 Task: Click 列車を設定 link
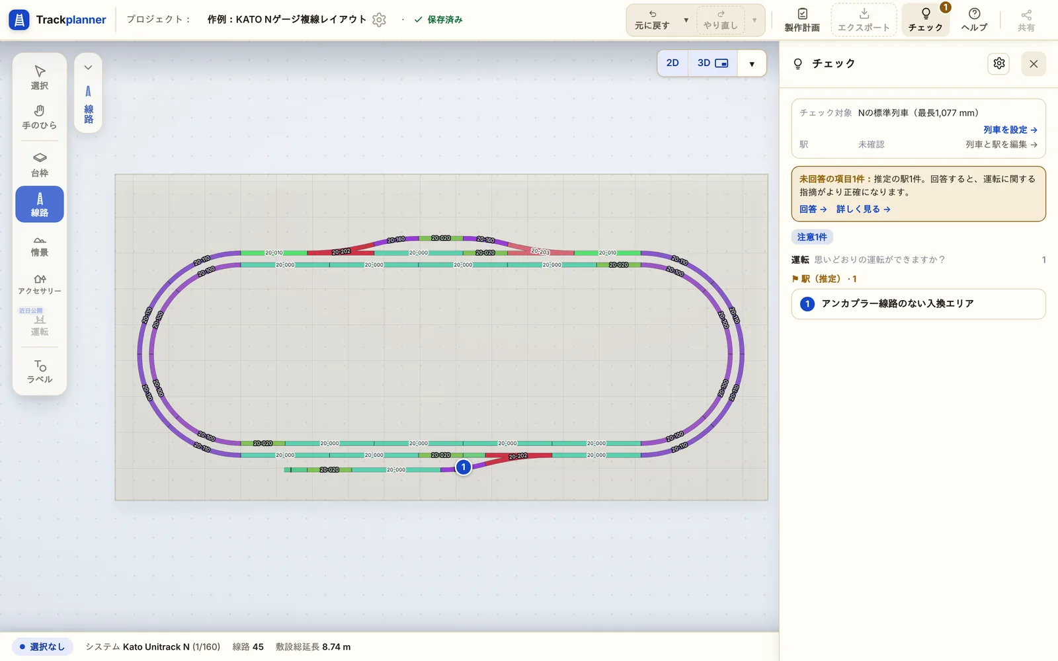point(1010,130)
